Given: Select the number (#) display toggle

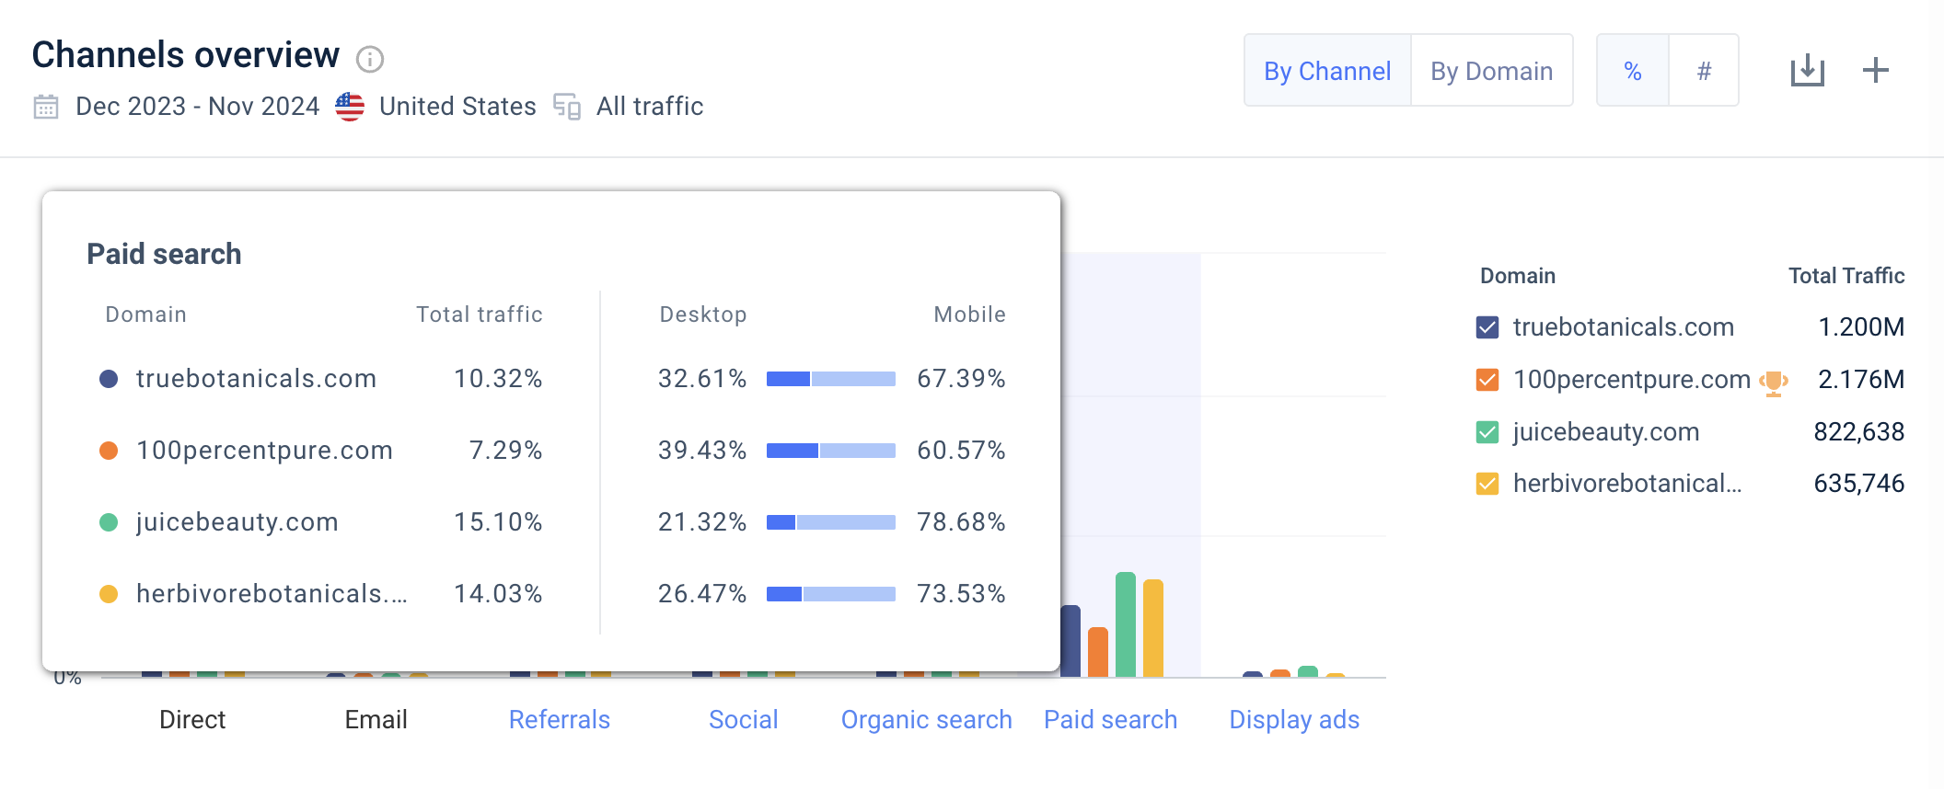Looking at the screenshot, I should click(x=1704, y=71).
